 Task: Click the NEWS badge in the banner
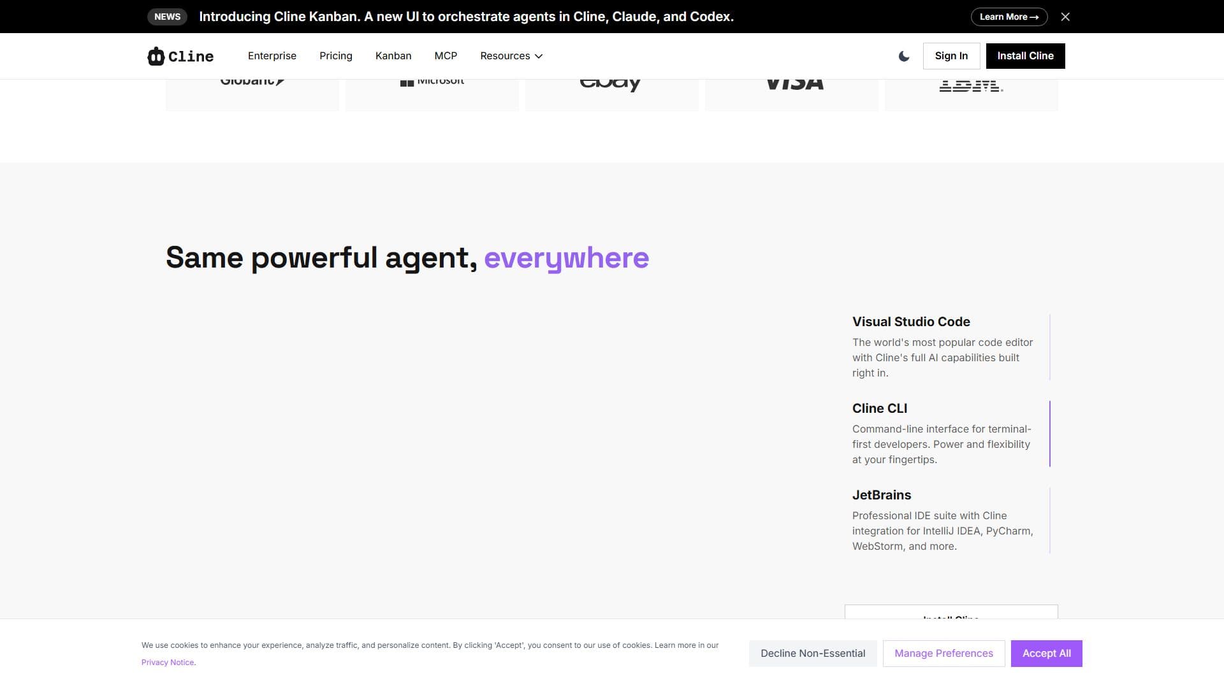(167, 17)
